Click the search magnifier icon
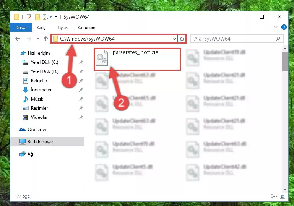The width and height of the screenshot is (294, 206). pyautogui.click(x=278, y=39)
